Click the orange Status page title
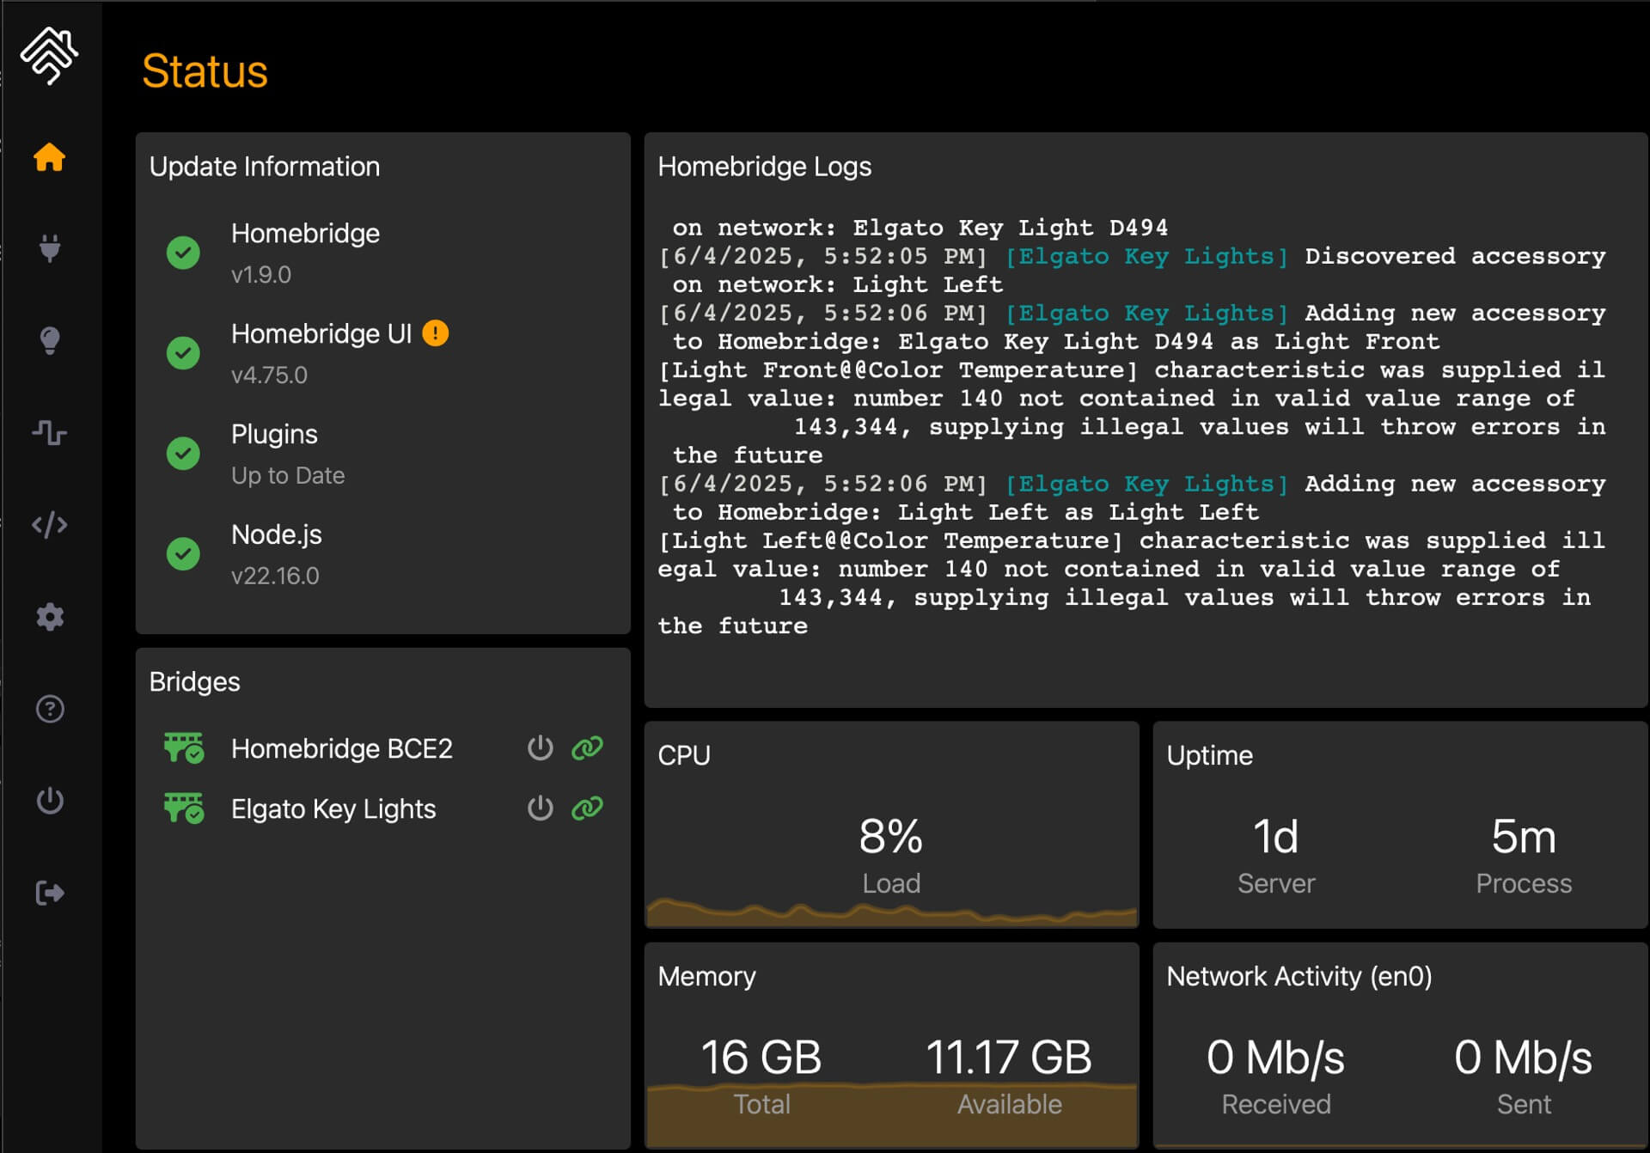The height and width of the screenshot is (1153, 1650). 205,71
